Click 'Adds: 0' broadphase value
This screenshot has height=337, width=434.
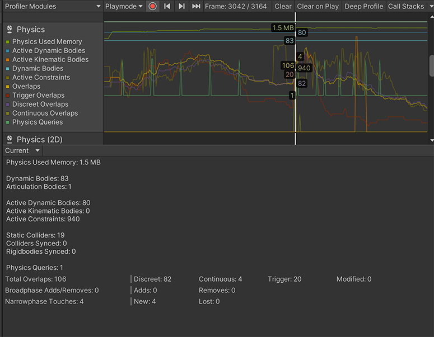coord(145,290)
